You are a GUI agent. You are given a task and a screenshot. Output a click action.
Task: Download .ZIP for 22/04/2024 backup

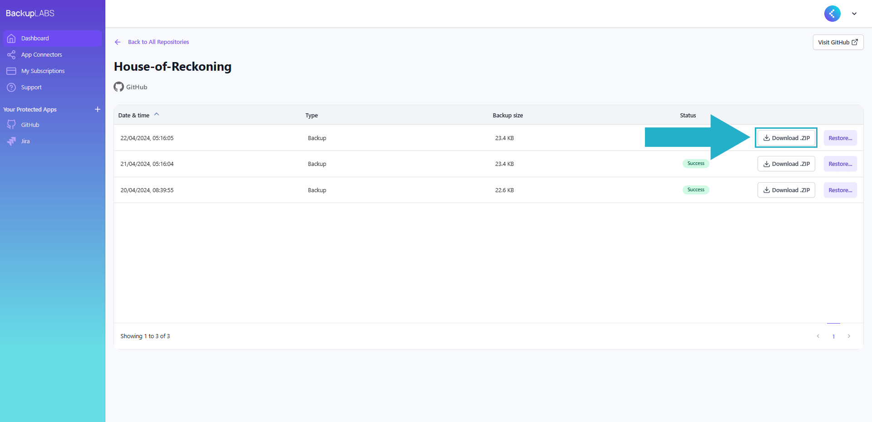click(786, 138)
